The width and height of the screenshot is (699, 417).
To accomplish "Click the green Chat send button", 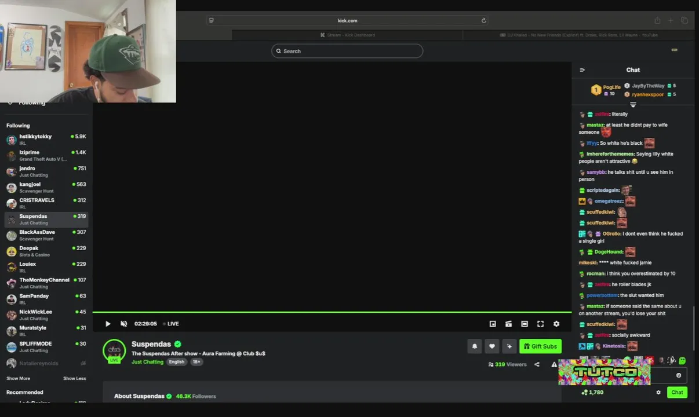I will click(677, 392).
